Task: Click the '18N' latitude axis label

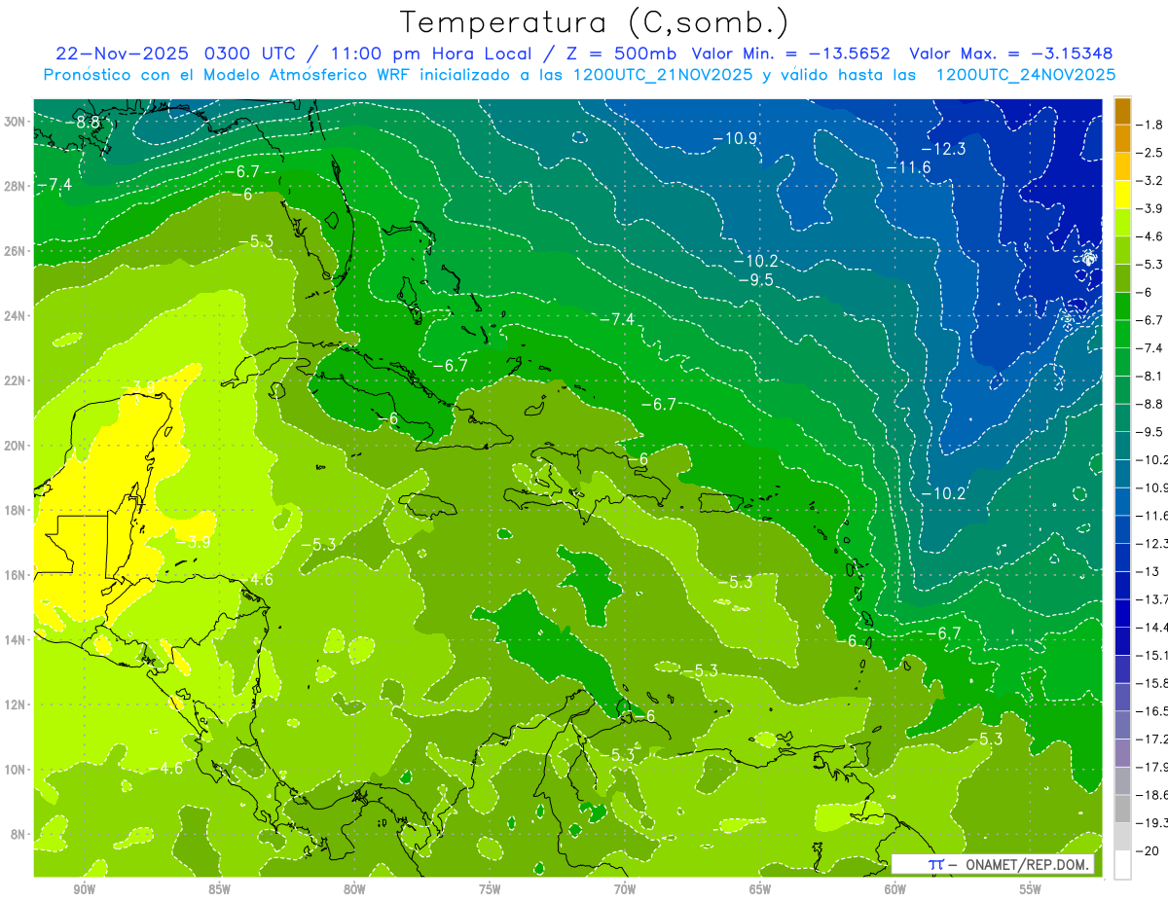Action: point(16,510)
